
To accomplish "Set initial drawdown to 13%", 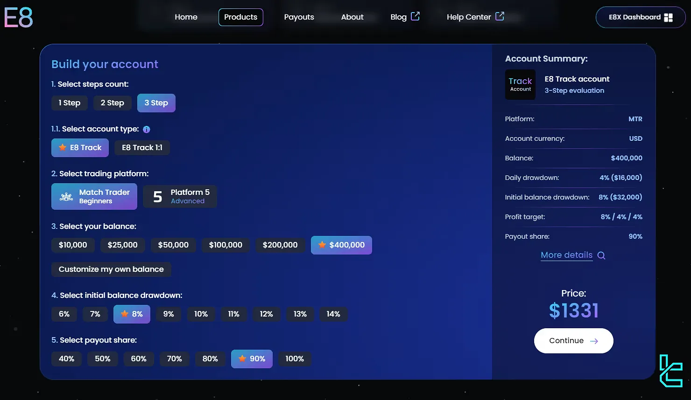I will 300,314.
